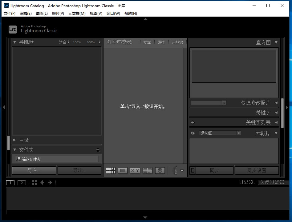Select Text (文本) library filter tab
The width and height of the screenshot is (292, 222).
(x=147, y=42)
